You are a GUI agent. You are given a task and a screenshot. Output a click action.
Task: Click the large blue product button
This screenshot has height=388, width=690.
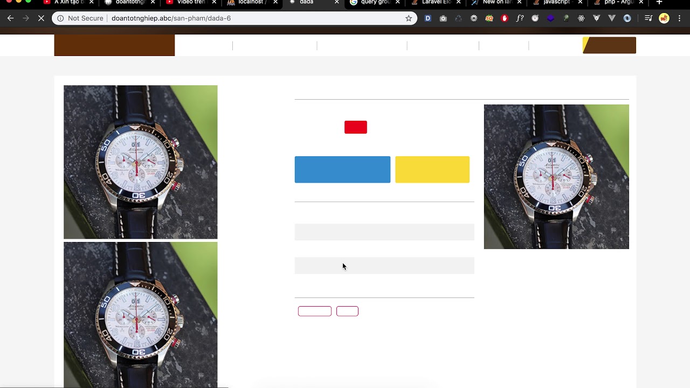pyautogui.click(x=342, y=170)
